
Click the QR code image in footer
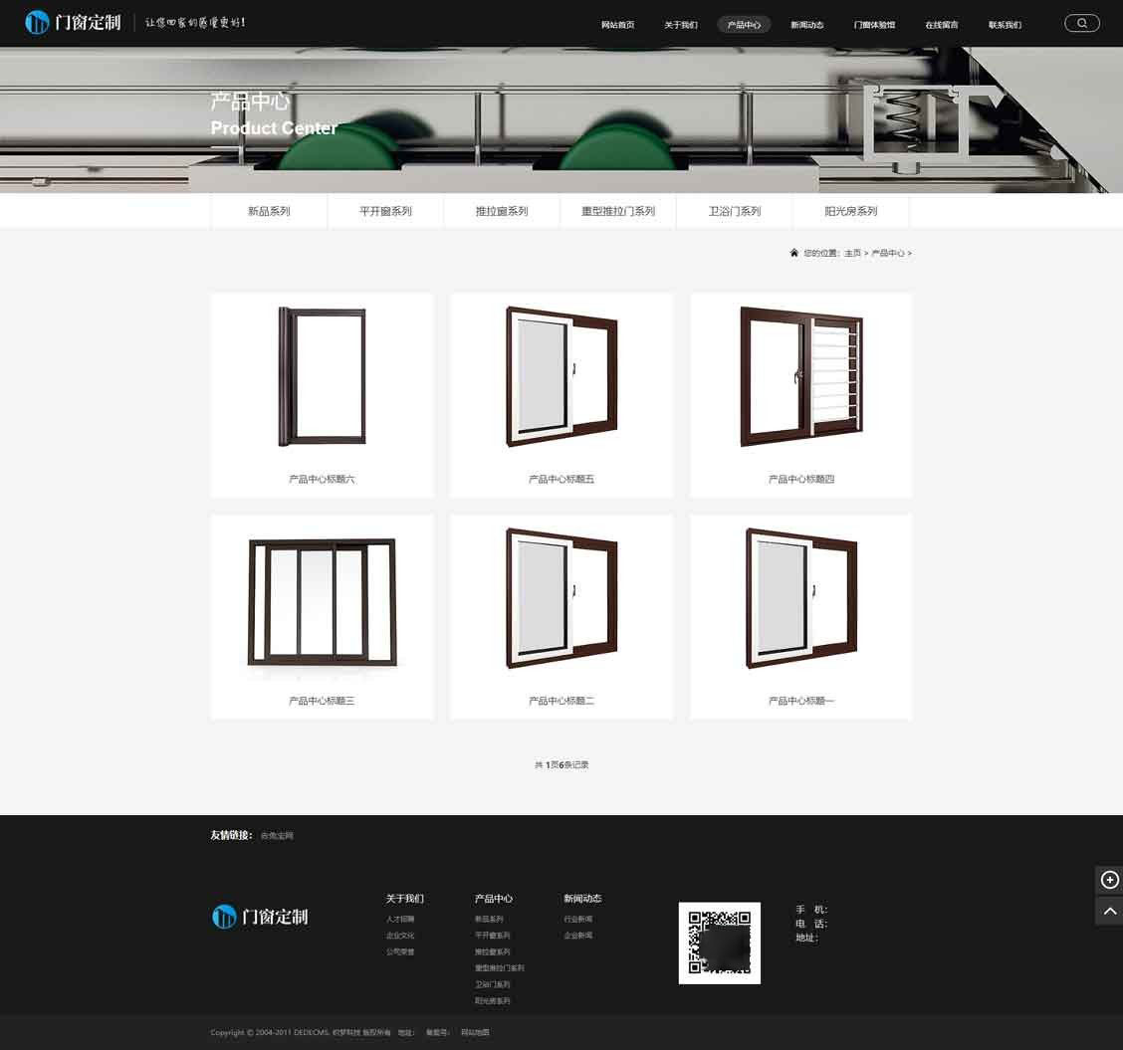tap(719, 943)
